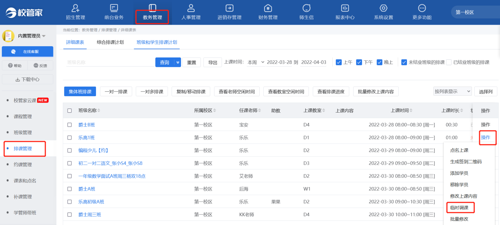Click the 帮助 question mark icon
The width and height of the screenshot is (500, 225).
click(10, 66)
